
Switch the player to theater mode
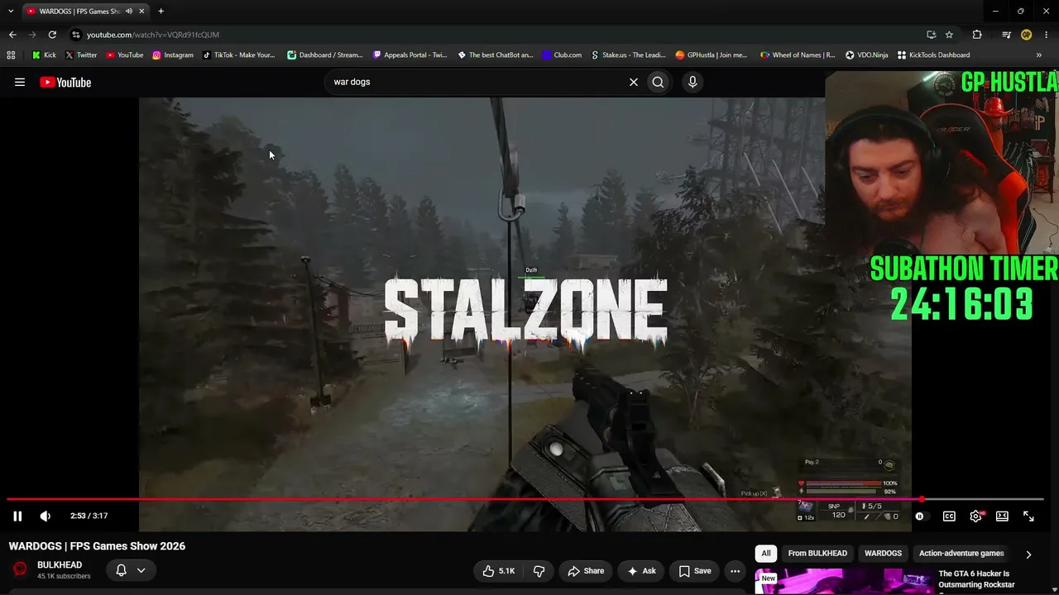[x=1002, y=516]
